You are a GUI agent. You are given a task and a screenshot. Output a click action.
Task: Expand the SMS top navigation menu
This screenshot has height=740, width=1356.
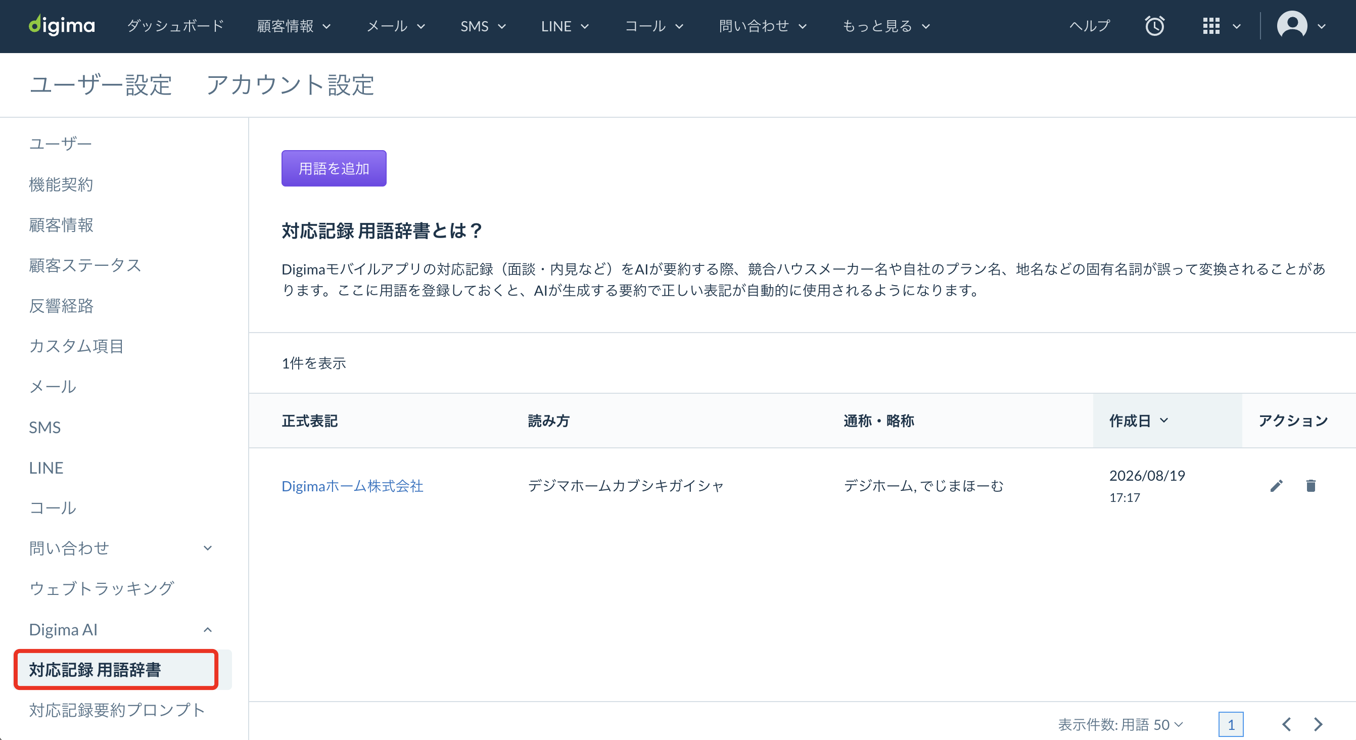[483, 26]
